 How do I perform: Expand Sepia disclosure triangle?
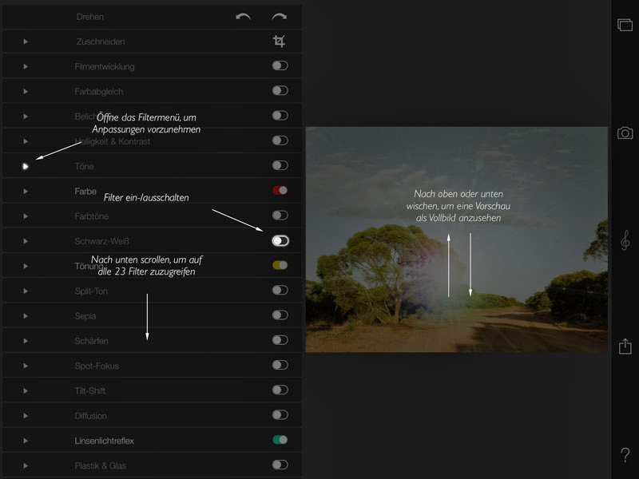click(x=26, y=316)
